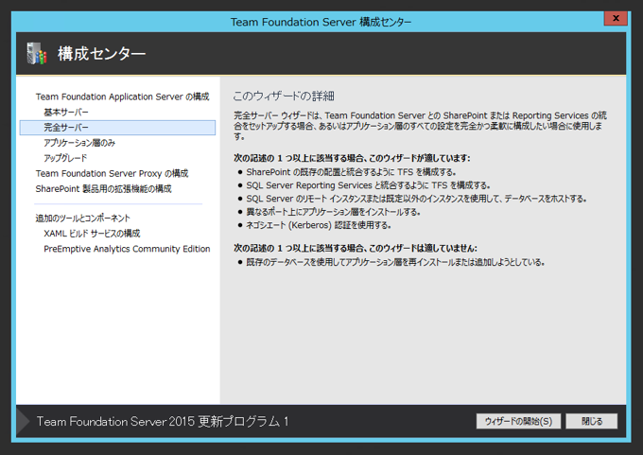Click the window title Team Foundation Server 構成センター
This screenshot has width=643, height=455.
321,22
